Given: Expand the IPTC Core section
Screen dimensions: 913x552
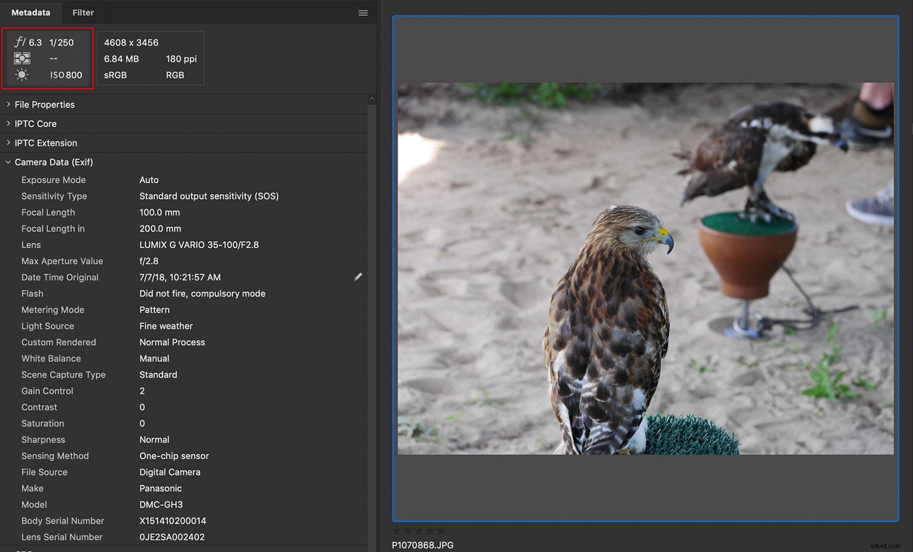Looking at the screenshot, I should pyautogui.click(x=36, y=124).
